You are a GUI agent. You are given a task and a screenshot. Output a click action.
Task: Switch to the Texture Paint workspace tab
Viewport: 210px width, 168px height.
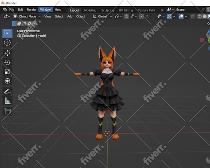146,10
